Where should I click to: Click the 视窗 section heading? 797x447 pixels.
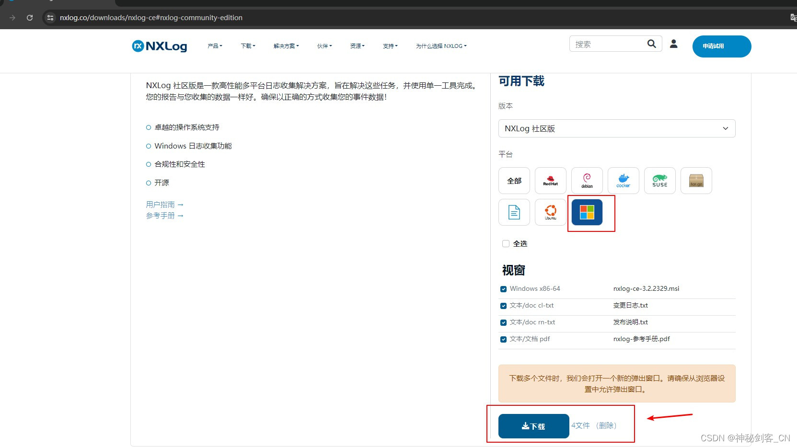(514, 270)
